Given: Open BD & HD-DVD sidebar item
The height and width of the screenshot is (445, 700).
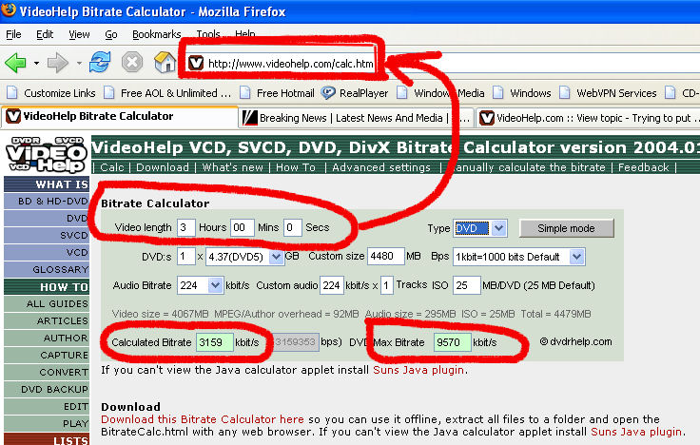Looking at the screenshot, I should click(47, 202).
